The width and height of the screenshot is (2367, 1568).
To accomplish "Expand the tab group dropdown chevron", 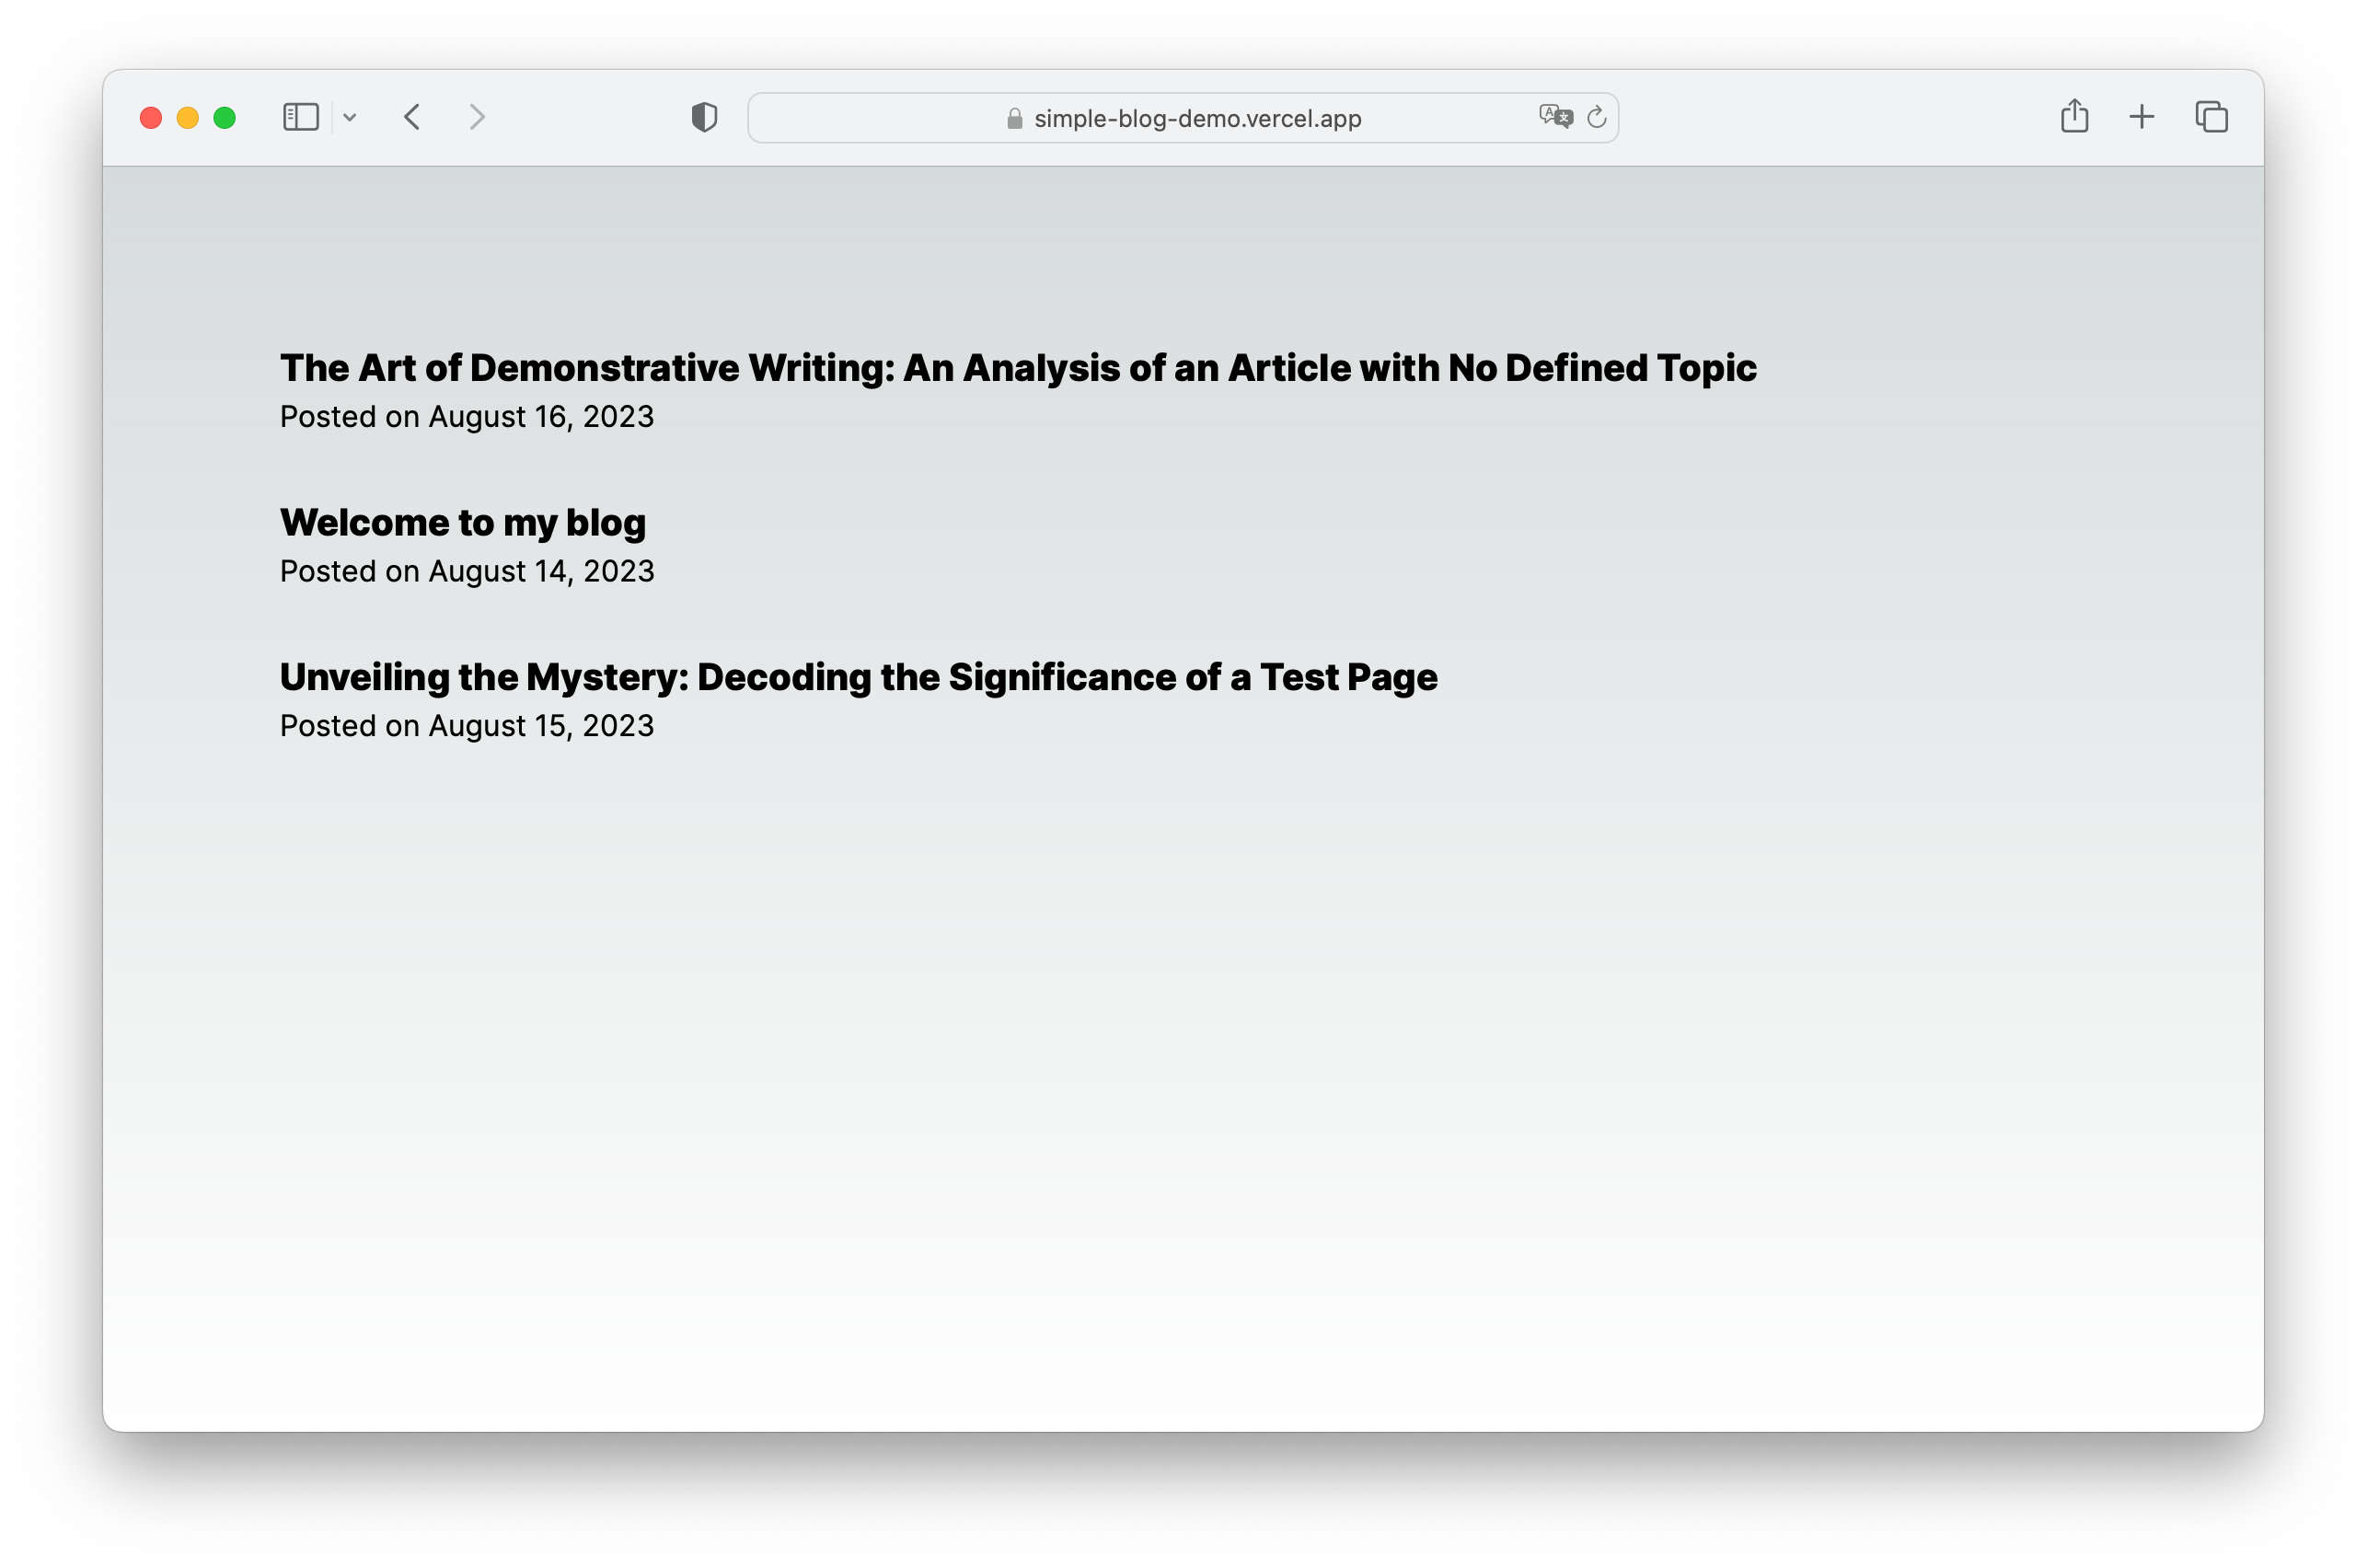I will tap(350, 118).
